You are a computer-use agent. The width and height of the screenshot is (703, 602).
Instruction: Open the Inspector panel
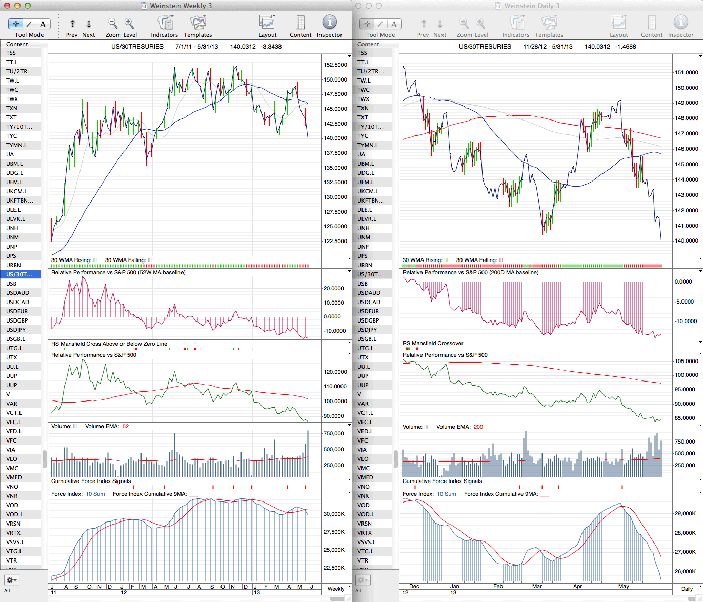click(329, 24)
